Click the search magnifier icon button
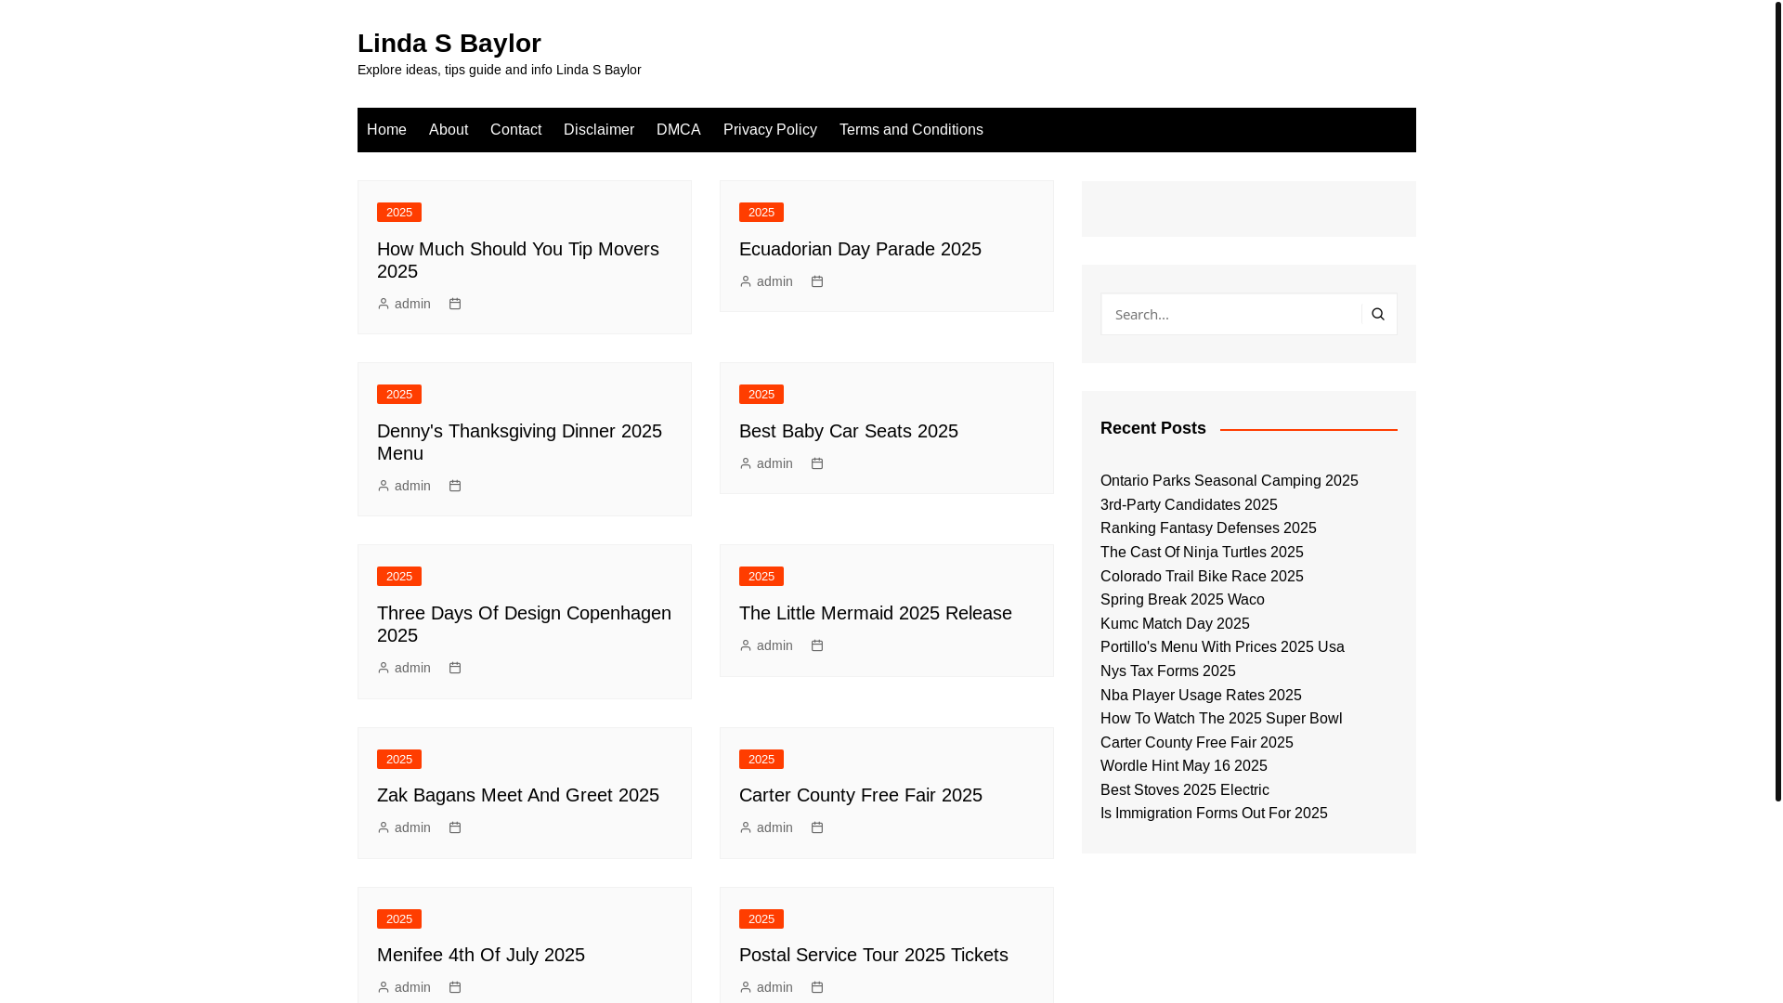 tap(1378, 314)
